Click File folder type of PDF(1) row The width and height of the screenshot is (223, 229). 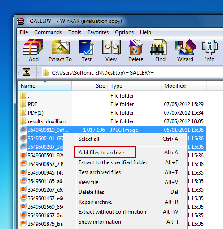[x=122, y=113]
